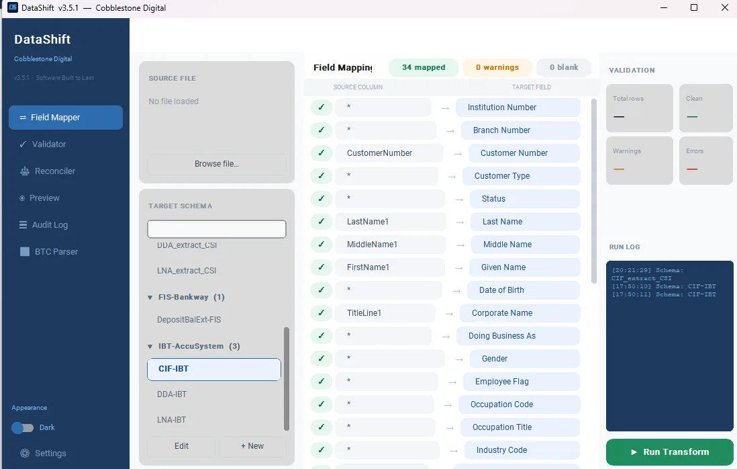Click check icon of Occupation Title row
Image resolution: width=737 pixels, height=469 pixels.
(x=322, y=427)
